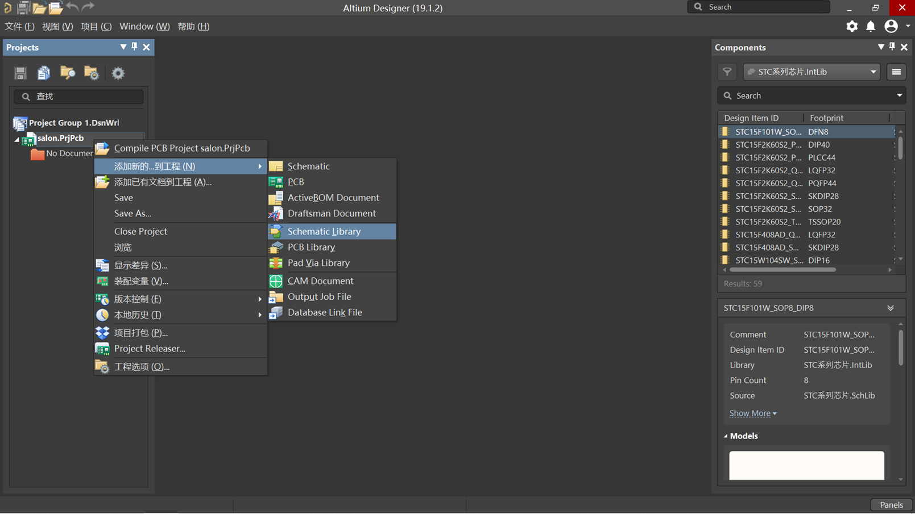Click the Projects 查找 search field
The width and height of the screenshot is (915, 514).
pyautogui.click(x=78, y=97)
